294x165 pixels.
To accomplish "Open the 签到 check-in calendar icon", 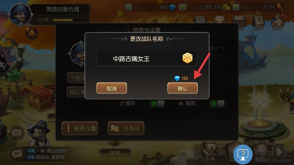I will [x=258, y=23].
